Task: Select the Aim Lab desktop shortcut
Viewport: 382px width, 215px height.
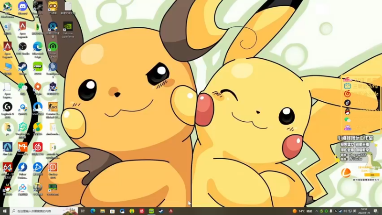Action: click(8, 149)
